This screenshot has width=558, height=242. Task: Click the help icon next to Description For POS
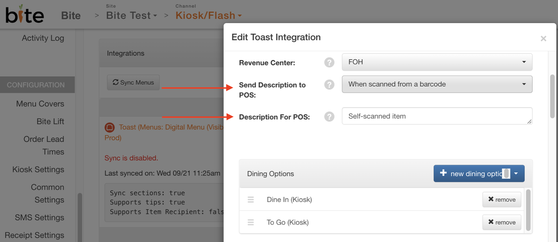[x=329, y=116]
